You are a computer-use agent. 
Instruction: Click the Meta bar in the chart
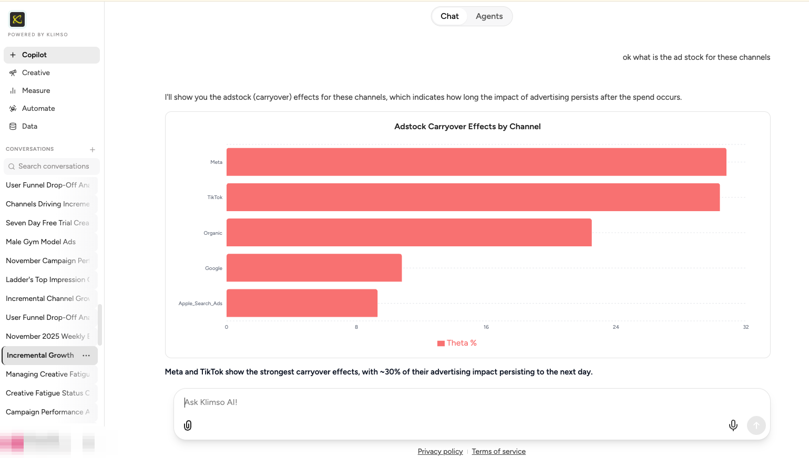pyautogui.click(x=476, y=162)
